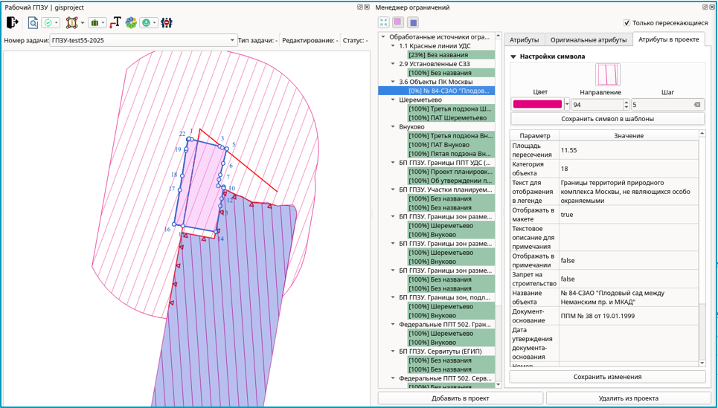Click the green refresh-check icon
Viewport: 718px width, 408px height.
point(48,22)
